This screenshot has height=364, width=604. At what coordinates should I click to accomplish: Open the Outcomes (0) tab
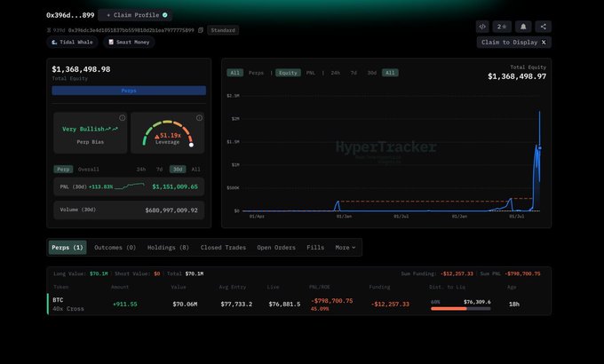click(x=115, y=248)
